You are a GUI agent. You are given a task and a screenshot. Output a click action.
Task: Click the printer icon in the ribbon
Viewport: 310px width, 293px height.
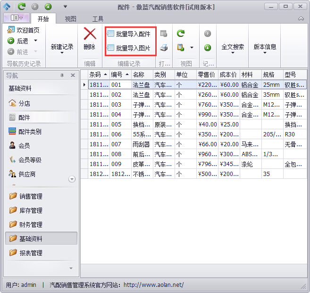pos(164,48)
